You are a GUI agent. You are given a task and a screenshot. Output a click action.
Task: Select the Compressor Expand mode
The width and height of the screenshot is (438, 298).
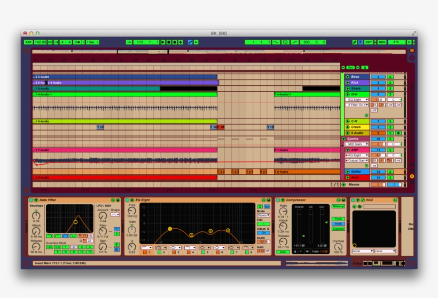point(338,229)
